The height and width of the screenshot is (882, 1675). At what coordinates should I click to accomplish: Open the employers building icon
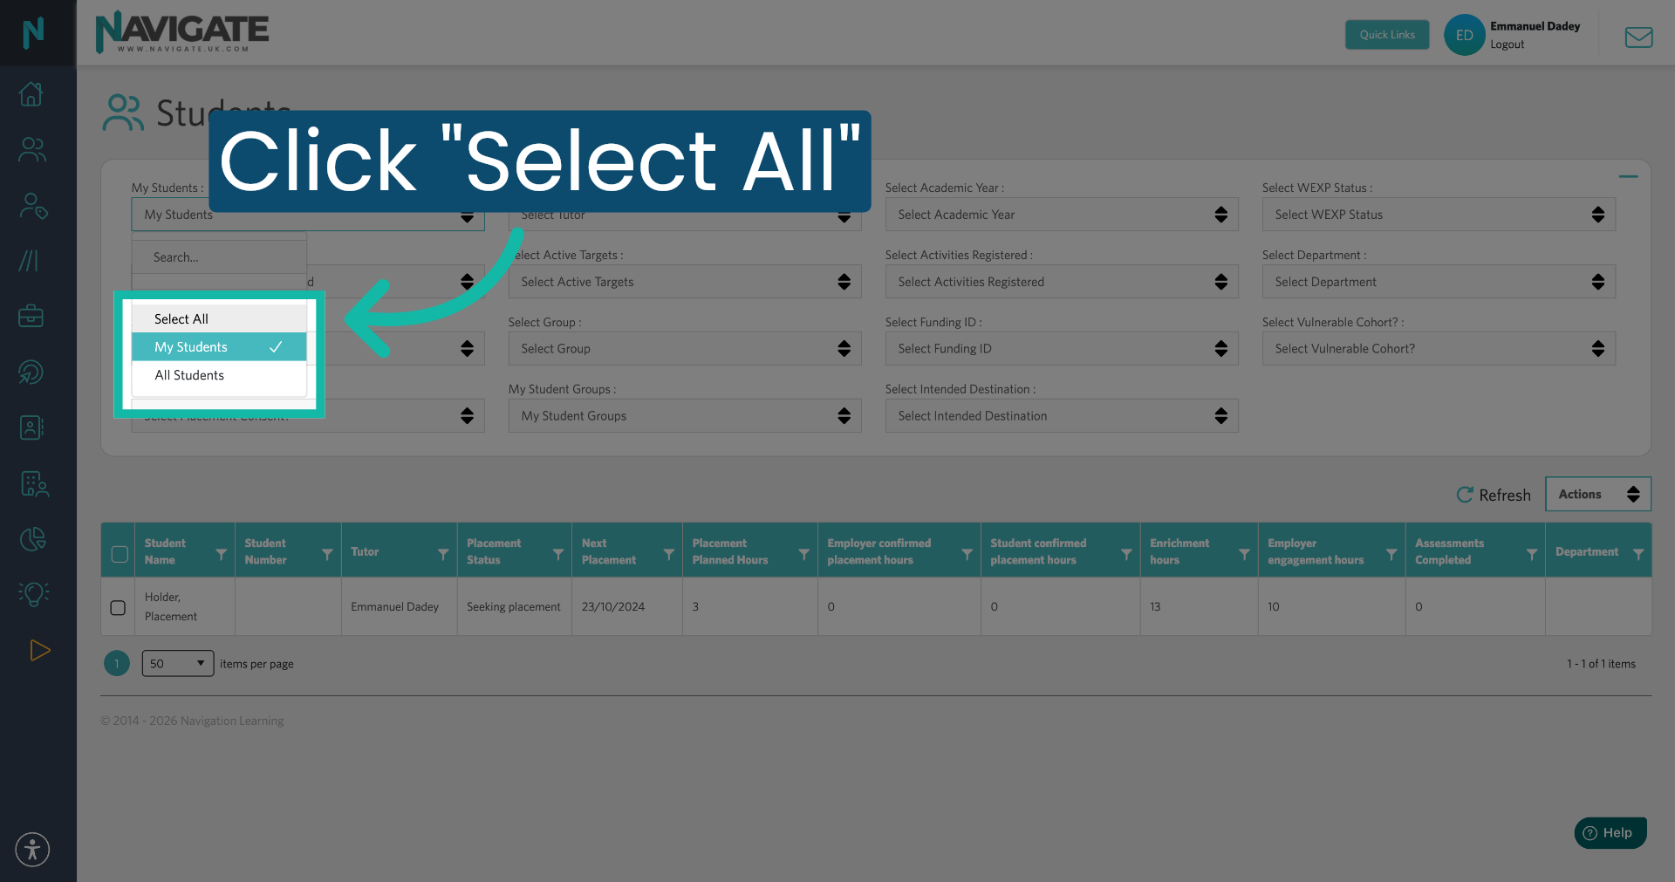pos(35,484)
